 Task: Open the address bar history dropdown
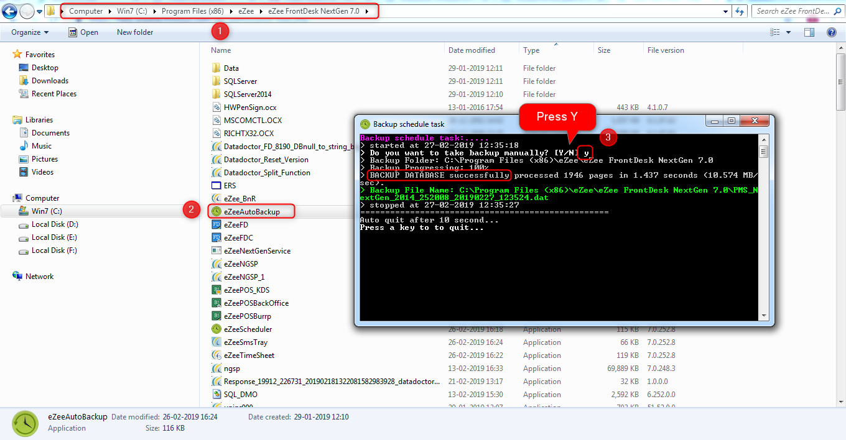pos(726,11)
